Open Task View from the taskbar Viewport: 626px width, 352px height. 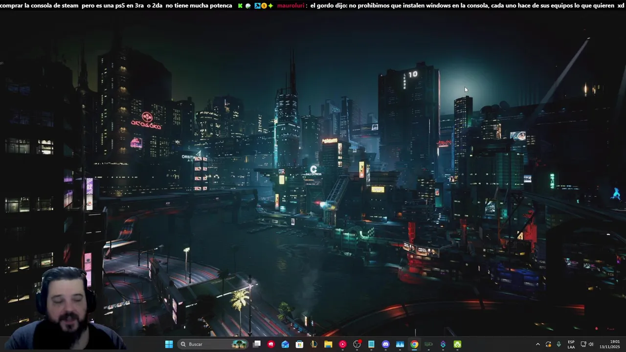click(257, 344)
